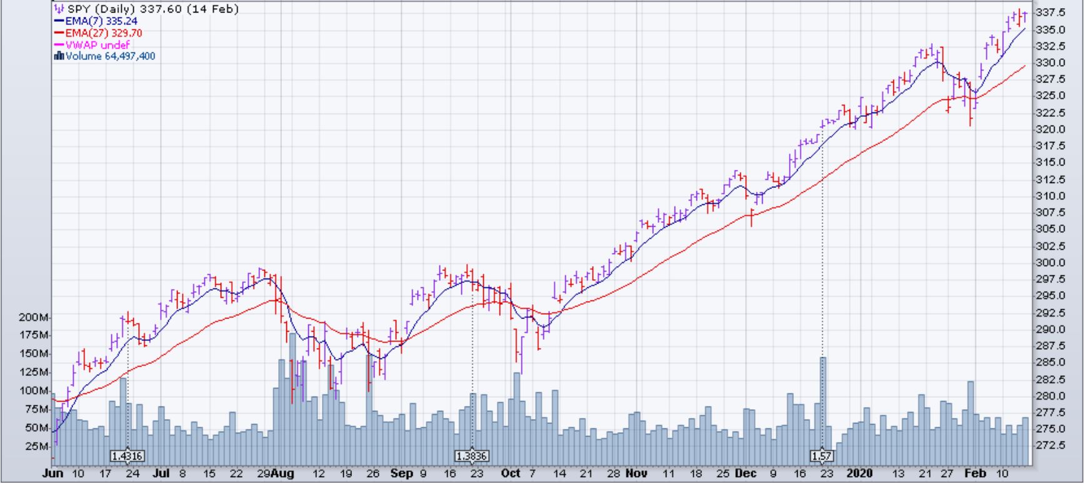
Task: Select the magenta VWAP undef legend entry
Action: point(98,44)
